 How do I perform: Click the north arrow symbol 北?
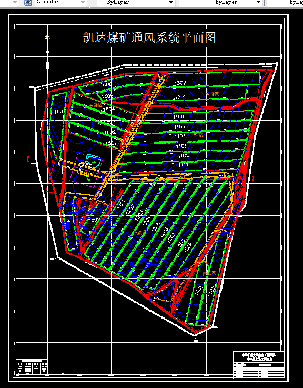(x=47, y=37)
